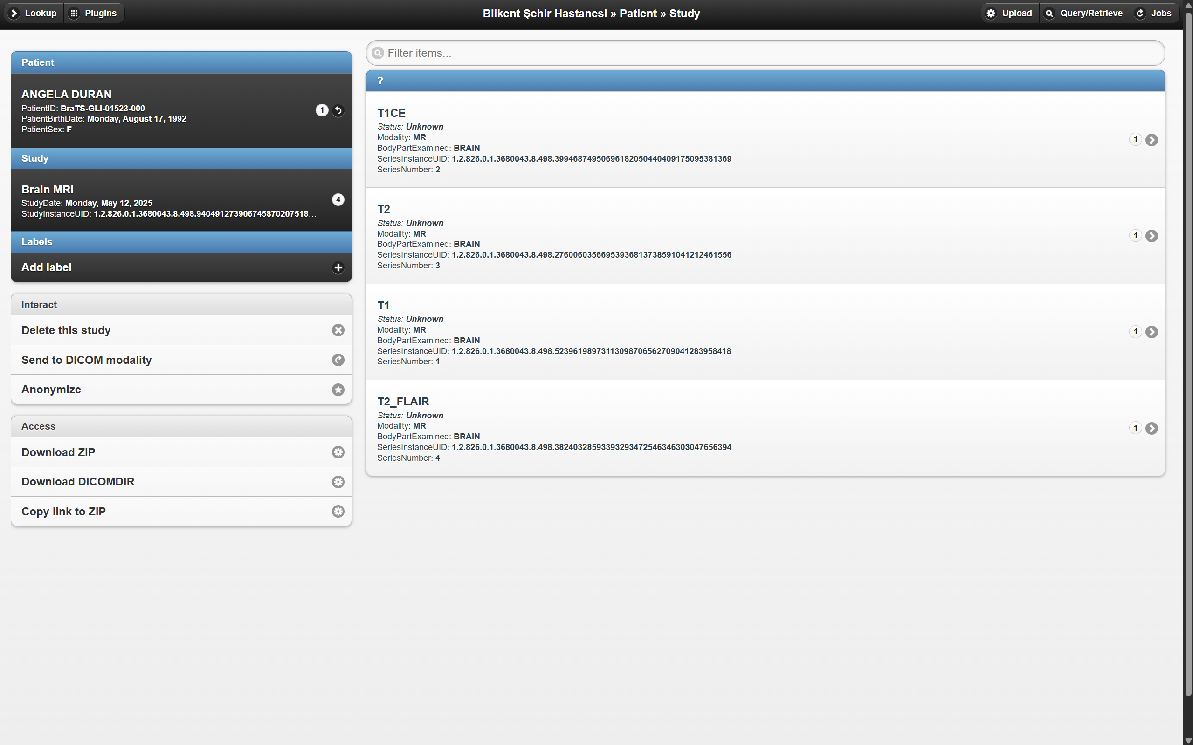Click the Anonymize star icon
This screenshot has height=745, width=1193.
pyautogui.click(x=338, y=389)
